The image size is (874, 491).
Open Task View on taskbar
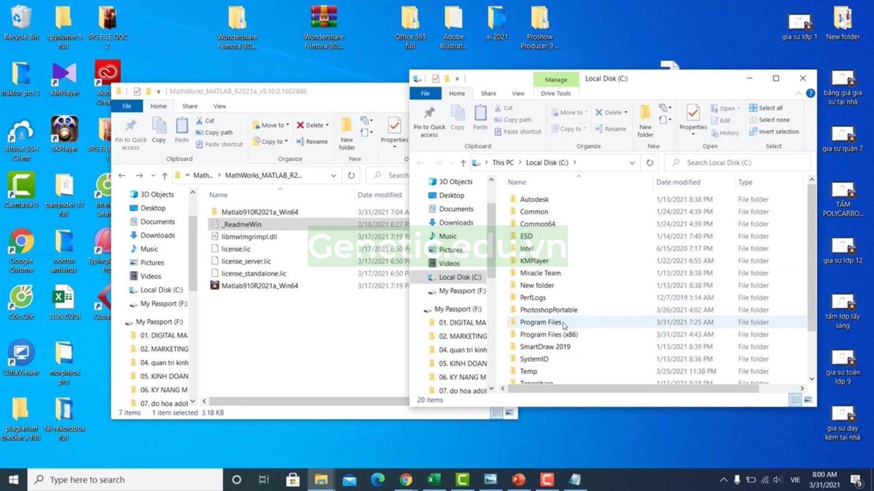(264, 480)
